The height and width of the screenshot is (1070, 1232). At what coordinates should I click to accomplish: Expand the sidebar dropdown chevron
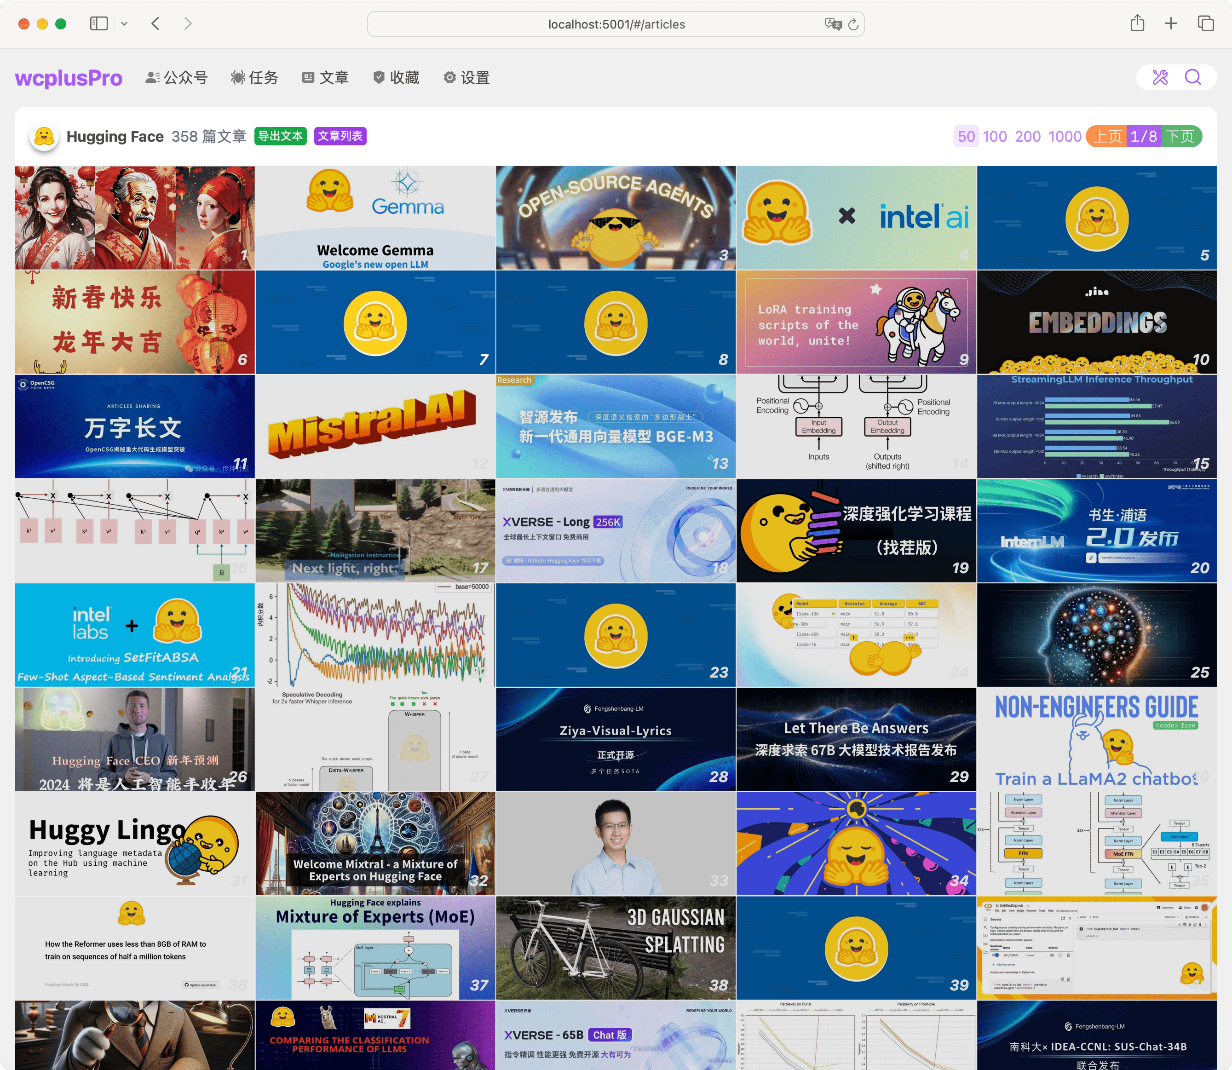pyautogui.click(x=124, y=24)
